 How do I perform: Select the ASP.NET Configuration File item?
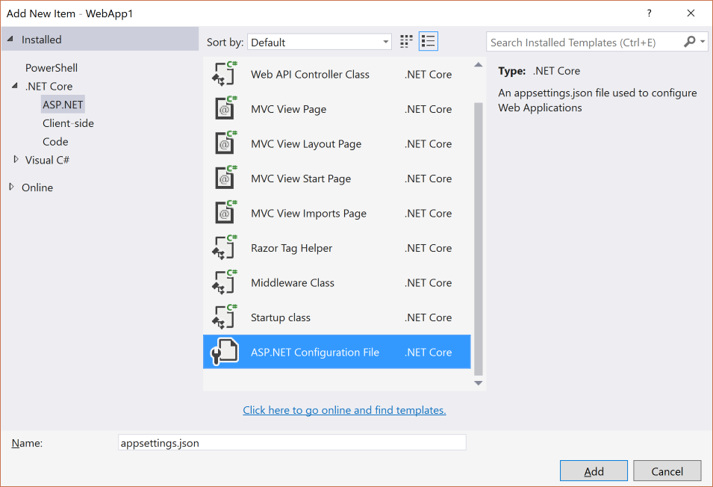pos(337,352)
